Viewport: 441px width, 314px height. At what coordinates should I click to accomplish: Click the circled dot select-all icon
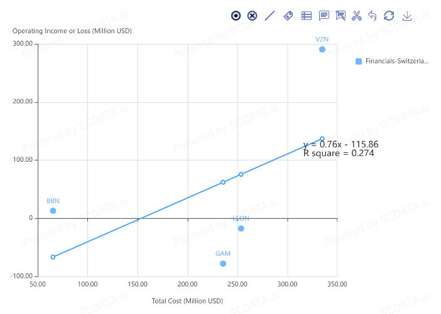(236, 16)
